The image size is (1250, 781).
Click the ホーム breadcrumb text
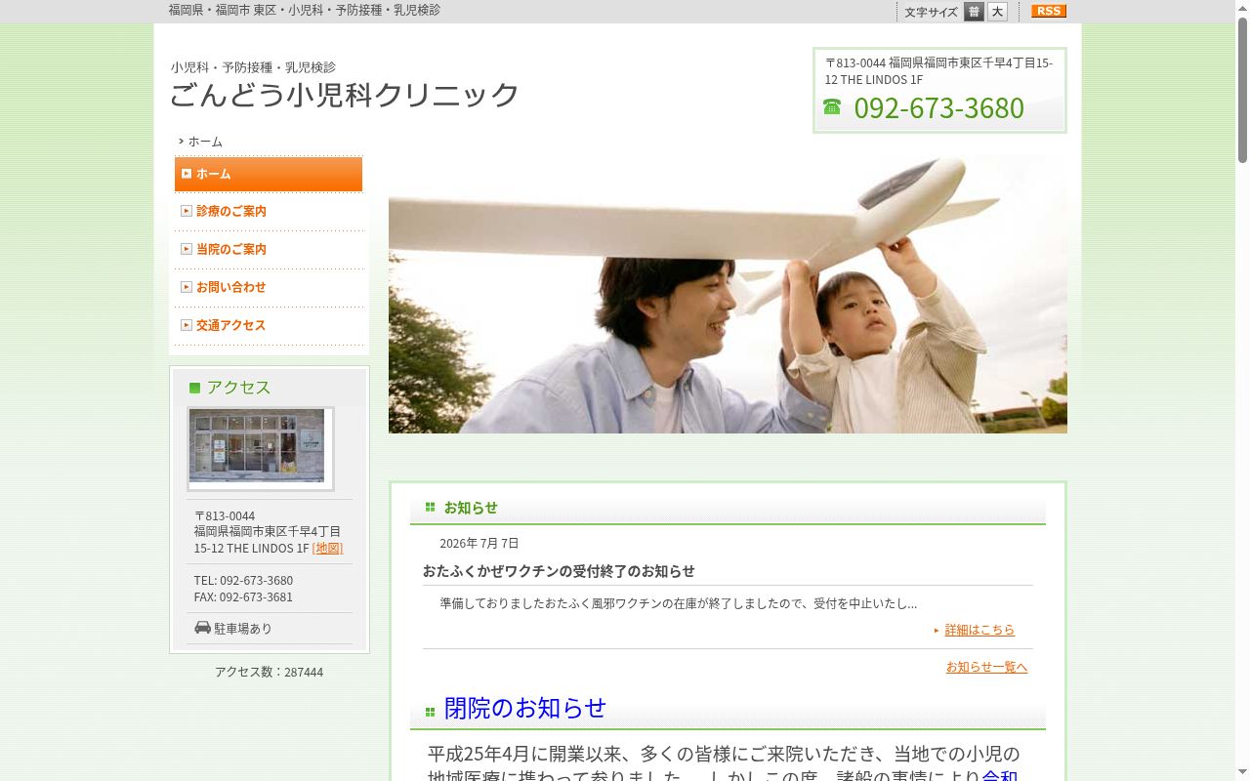[x=205, y=142]
